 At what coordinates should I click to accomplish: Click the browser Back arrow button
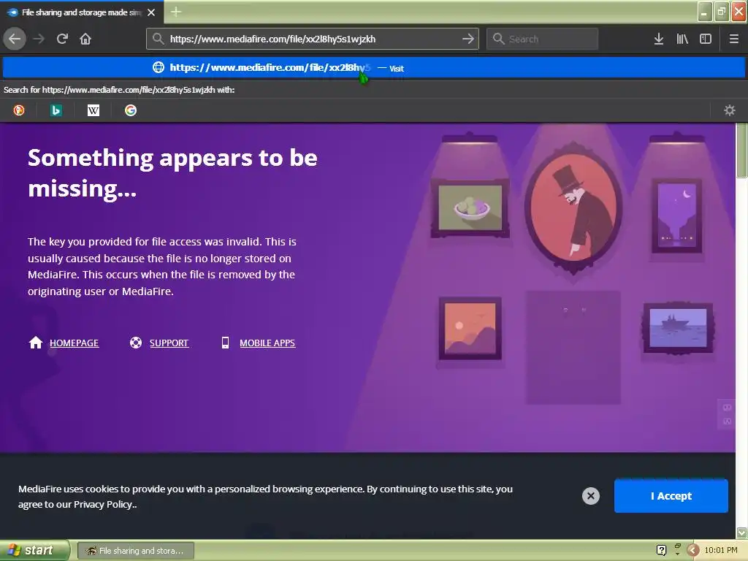coord(15,39)
